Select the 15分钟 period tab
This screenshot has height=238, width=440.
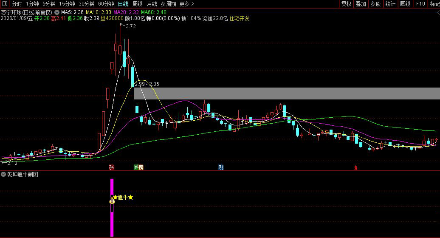click(x=67, y=4)
